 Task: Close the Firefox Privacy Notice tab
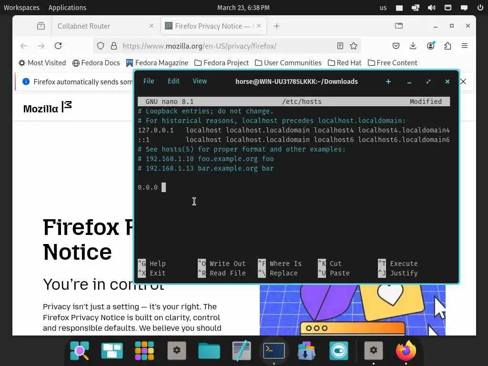click(259, 26)
